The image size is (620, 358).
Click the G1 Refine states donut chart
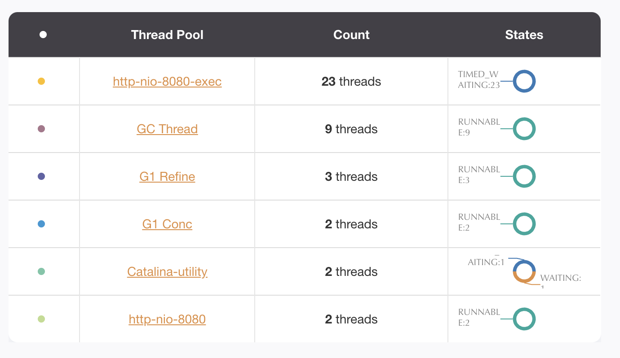point(524,177)
